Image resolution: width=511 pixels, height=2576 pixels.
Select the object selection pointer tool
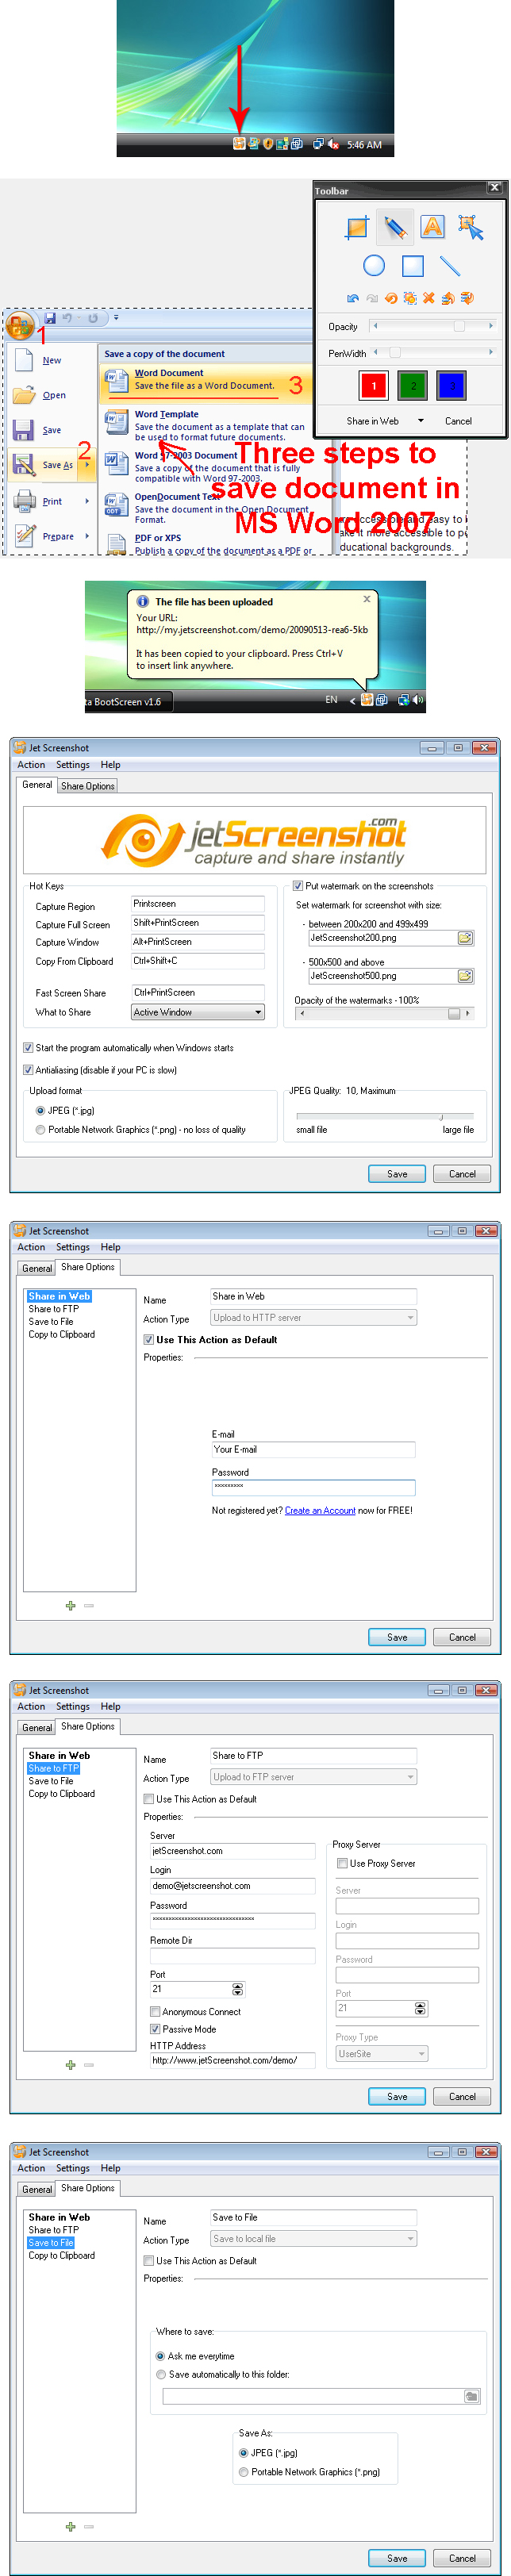coord(471,228)
